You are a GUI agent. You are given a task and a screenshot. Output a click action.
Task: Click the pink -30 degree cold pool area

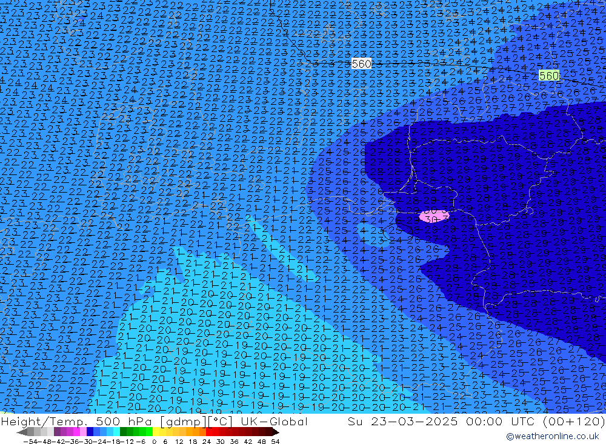coord(435,216)
